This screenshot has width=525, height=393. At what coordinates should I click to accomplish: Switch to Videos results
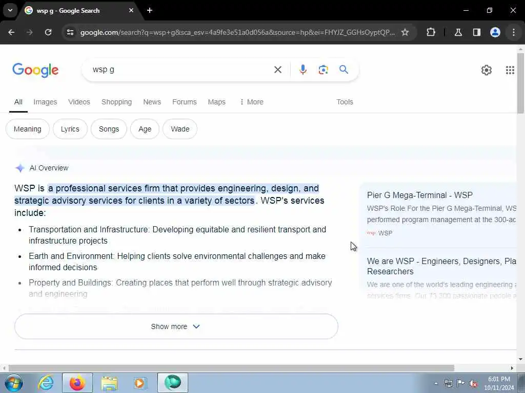[79, 102]
